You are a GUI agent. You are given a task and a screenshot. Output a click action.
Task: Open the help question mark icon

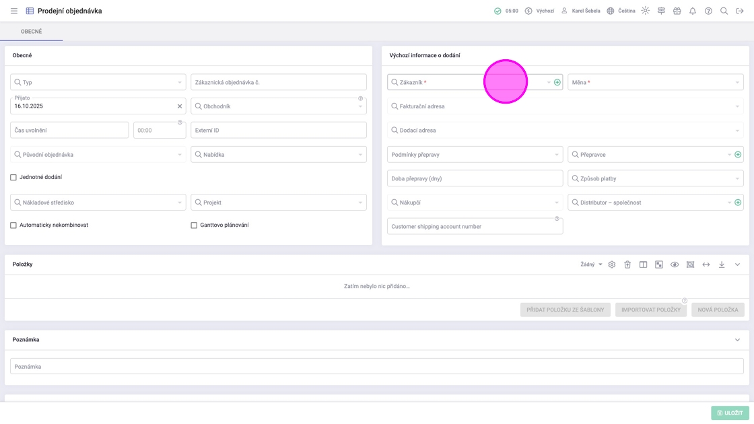click(x=708, y=11)
